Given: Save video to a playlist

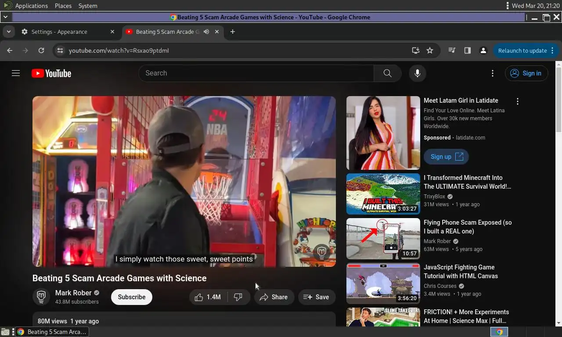Looking at the screenshot, I should click(317, 297).
